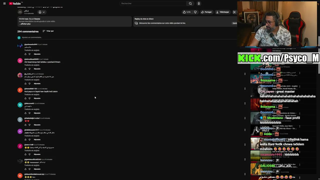Click the Ajoutez un commentaire field
The width and height of the screenshot is (320, 180).
pyautogui.click(x=129, y=37)
